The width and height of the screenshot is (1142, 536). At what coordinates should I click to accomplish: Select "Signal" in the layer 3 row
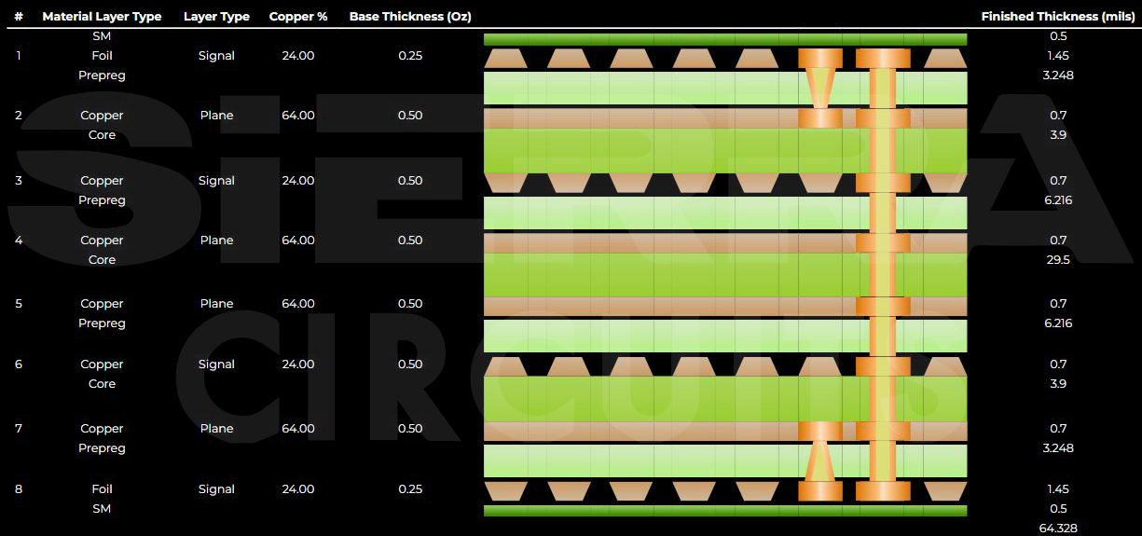[x=216, y=181]
